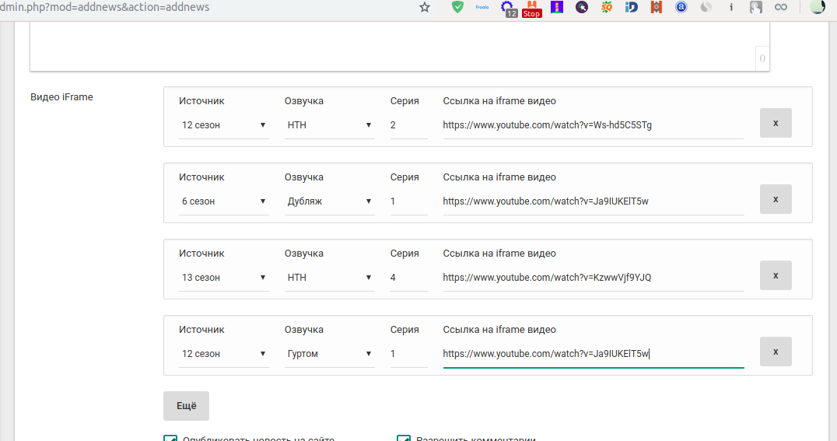The width and height of the screenshot is (837, 441).
Task: Open the AdGuard green shield extension
Action: click(457, 8)
